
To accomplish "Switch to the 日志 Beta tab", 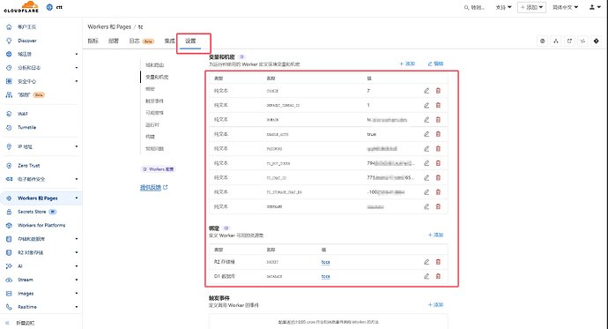I will (x=142, y=41).
